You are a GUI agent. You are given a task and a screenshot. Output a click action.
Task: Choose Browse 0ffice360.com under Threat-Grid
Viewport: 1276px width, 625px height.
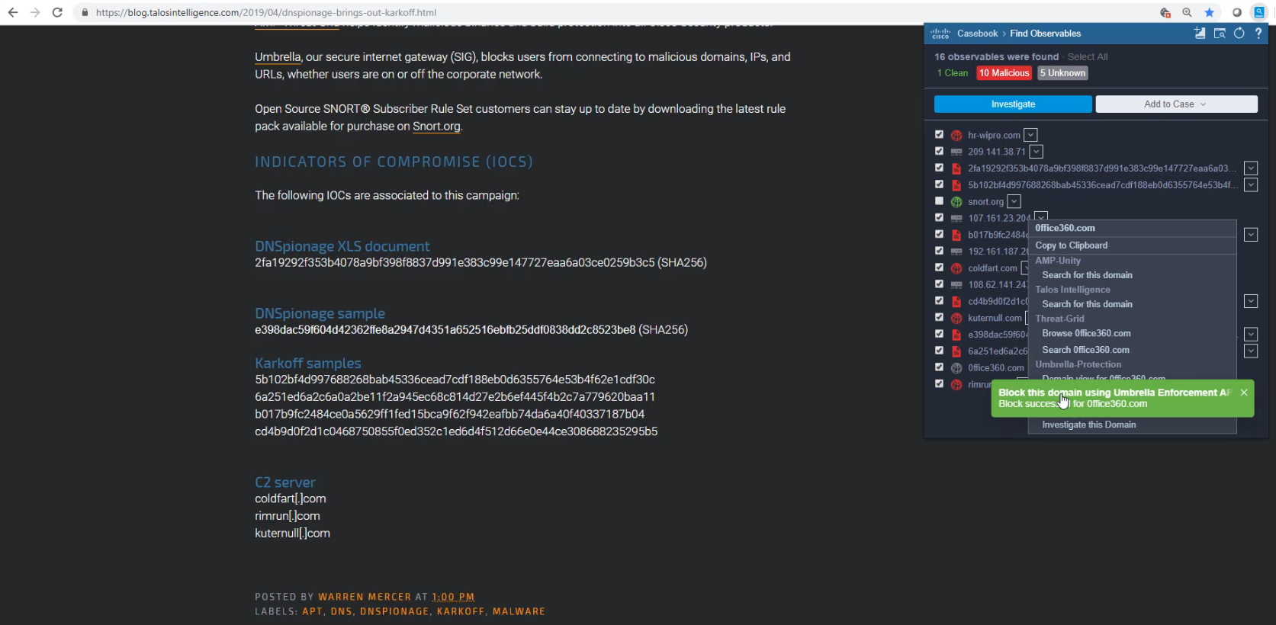click(1086, 334)
